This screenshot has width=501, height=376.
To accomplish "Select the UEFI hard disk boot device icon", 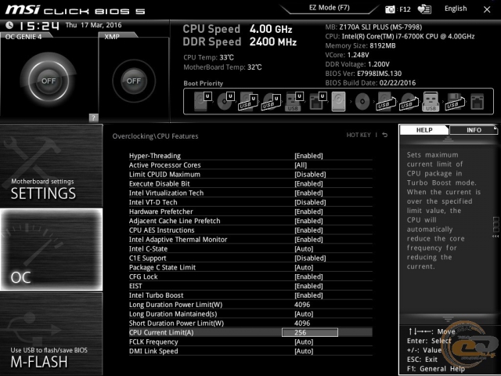I will pos(203,101).
